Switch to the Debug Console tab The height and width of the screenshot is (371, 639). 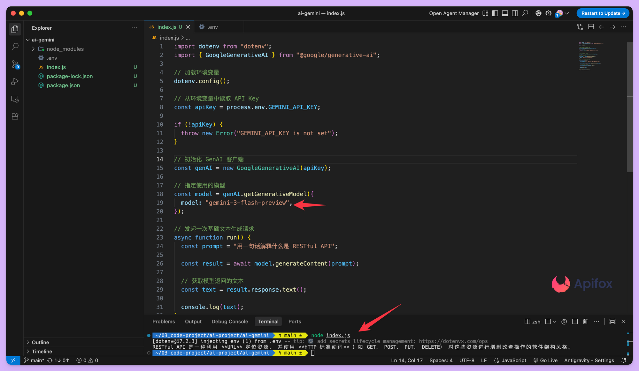pyautogui.click(x=229, y=322)
